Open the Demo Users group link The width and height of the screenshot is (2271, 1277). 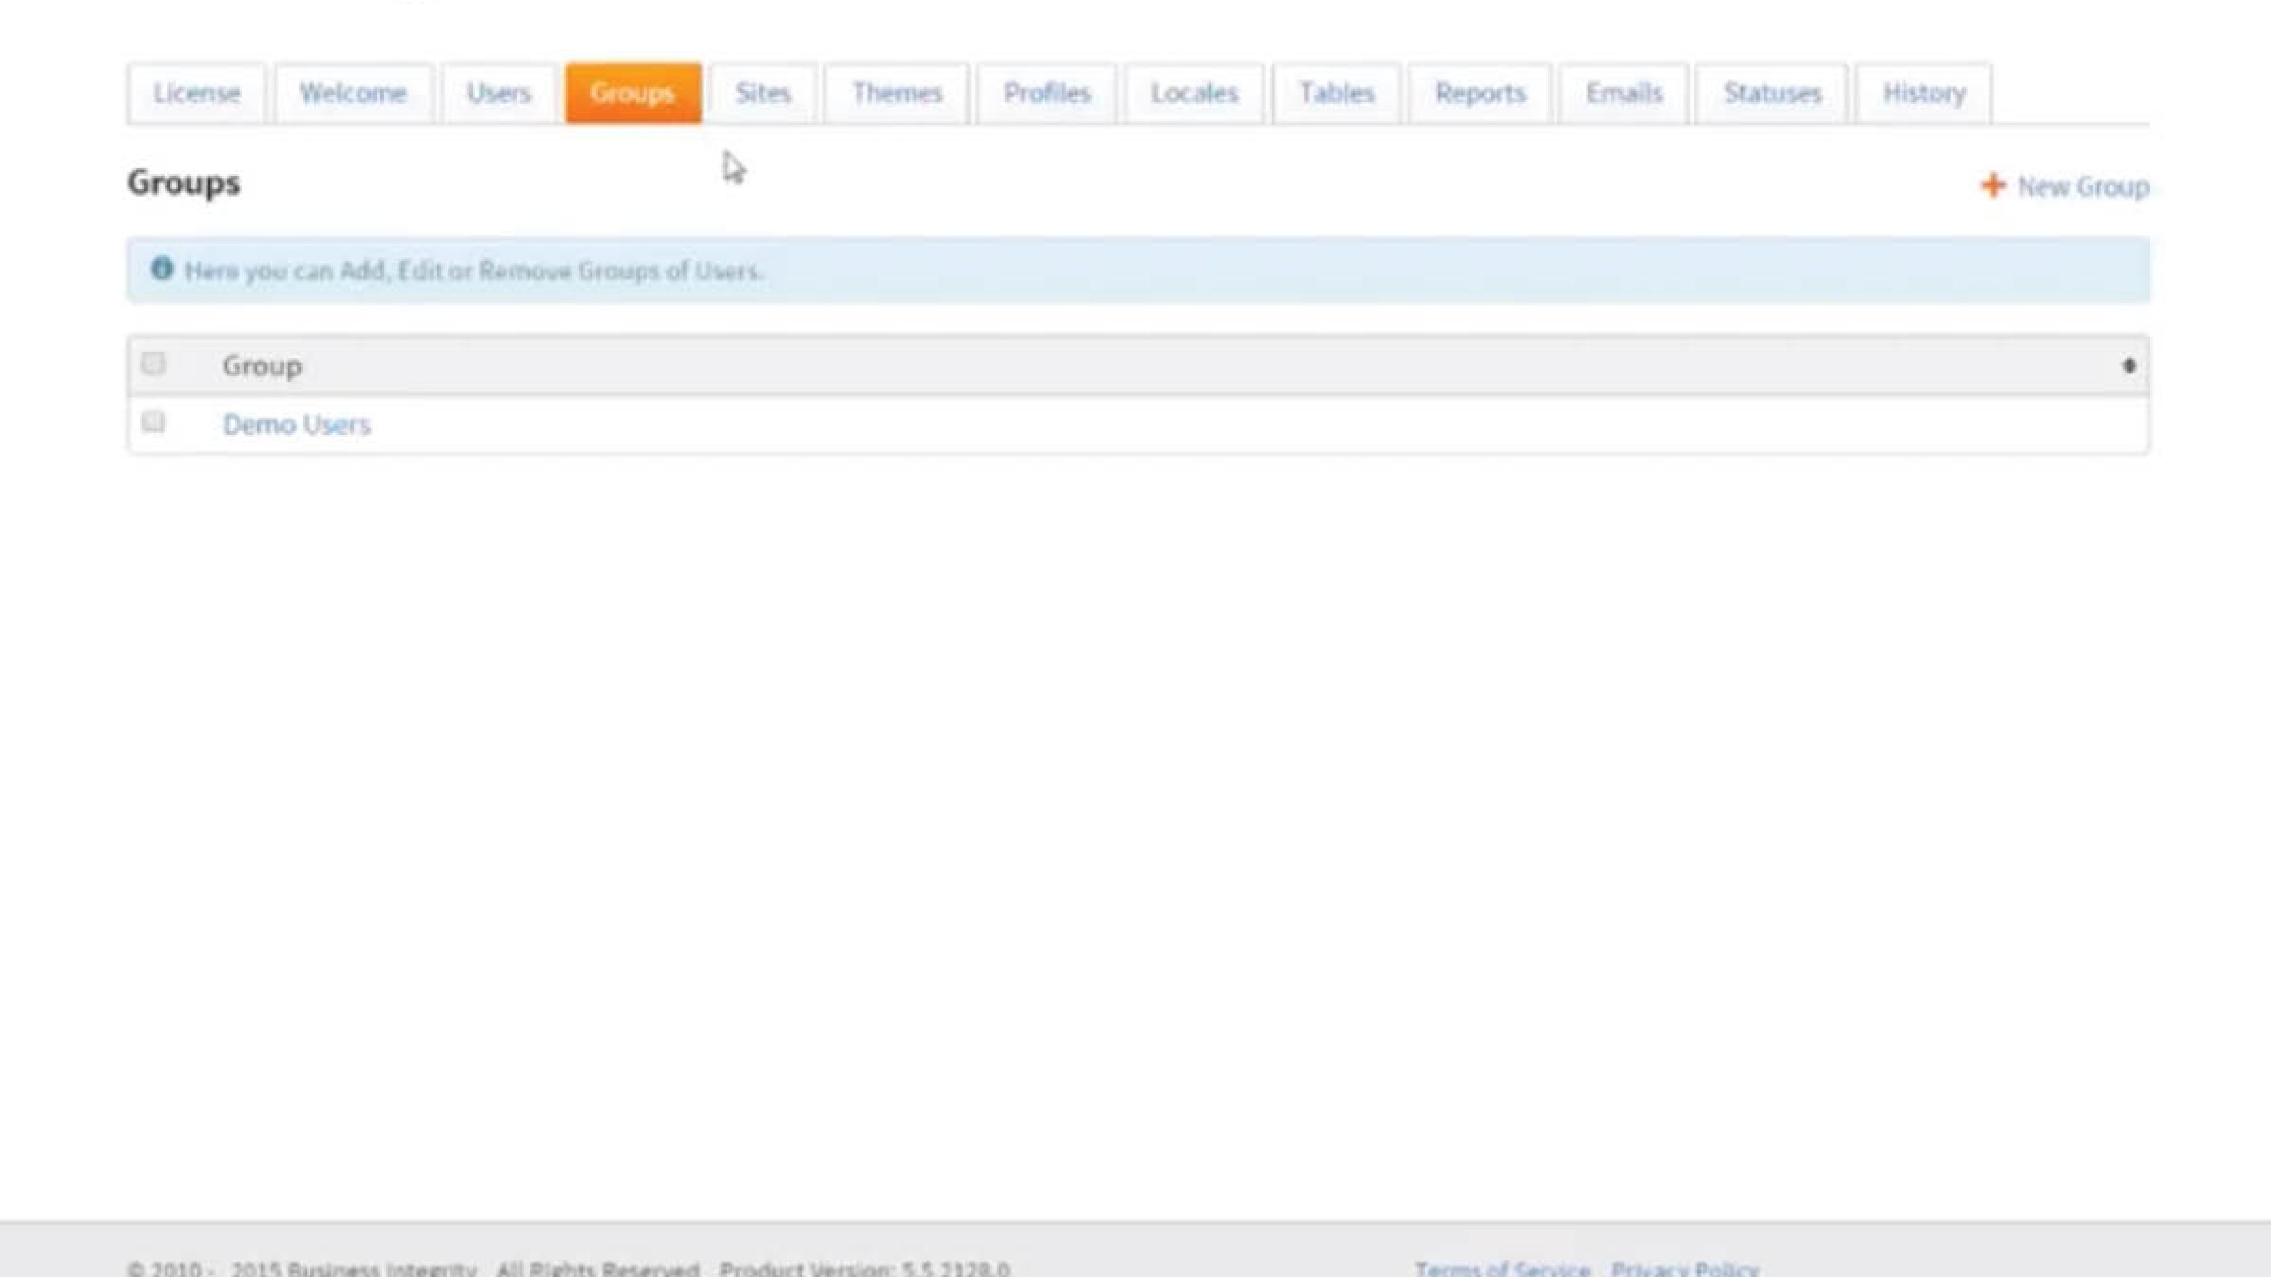[296, 425]
